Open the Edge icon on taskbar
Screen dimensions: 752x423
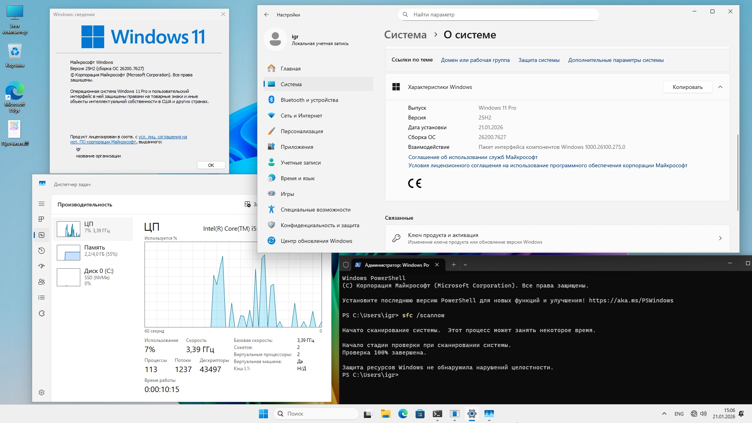point(403,414)
